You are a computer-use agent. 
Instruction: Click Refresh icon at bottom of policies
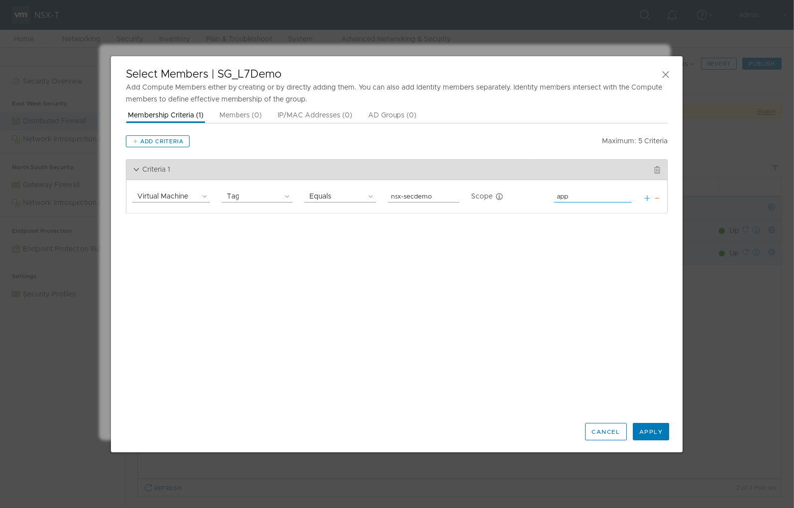point(148,488)
